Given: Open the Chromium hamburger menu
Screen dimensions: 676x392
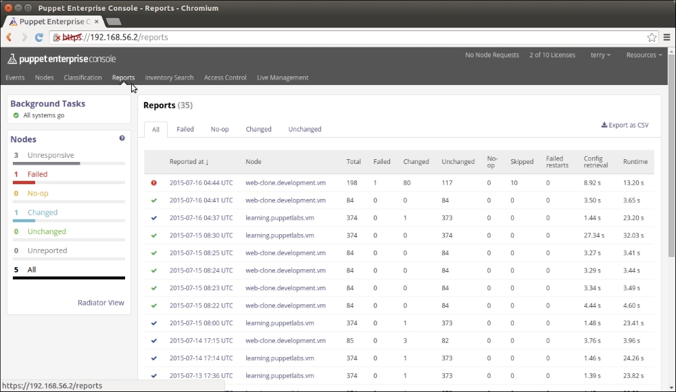Looking at the screenshot, I should tap(667, 38).
